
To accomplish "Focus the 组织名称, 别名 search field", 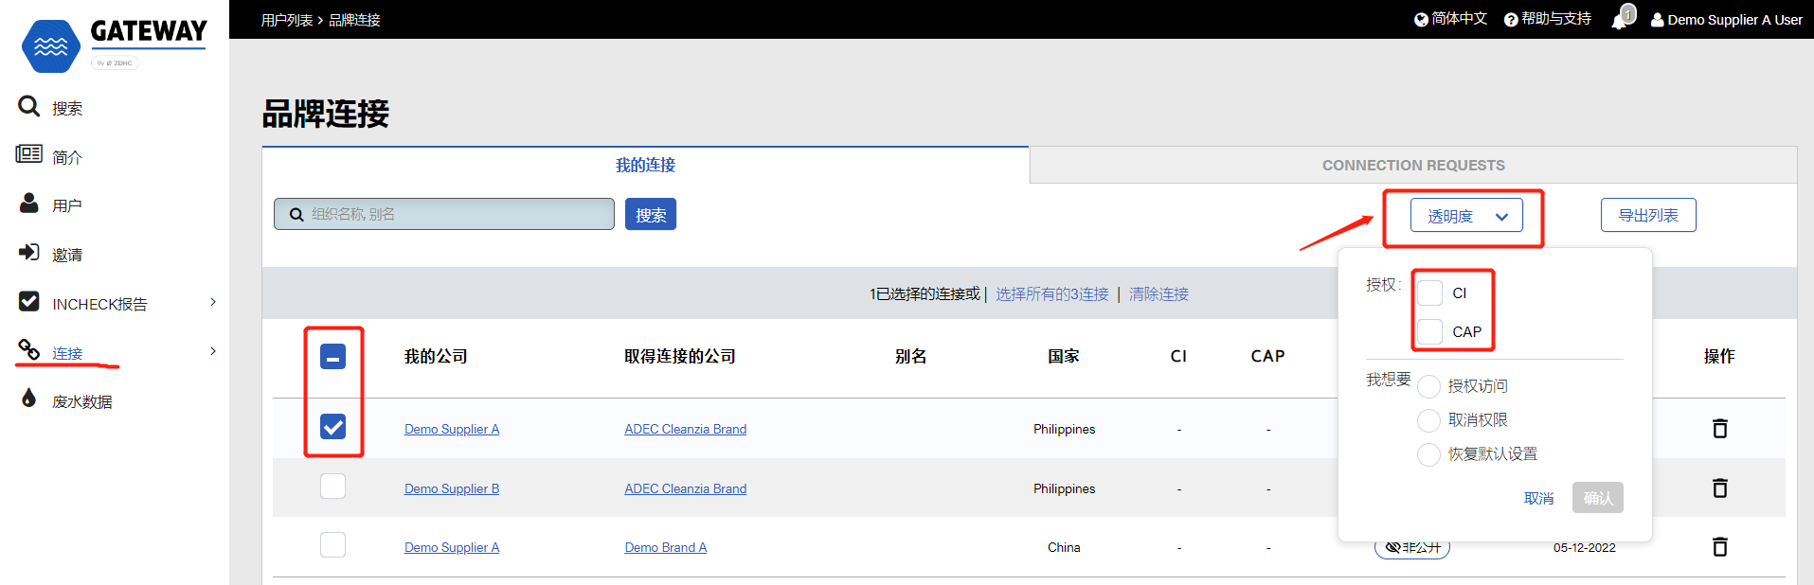I will [x=444, y=214].
